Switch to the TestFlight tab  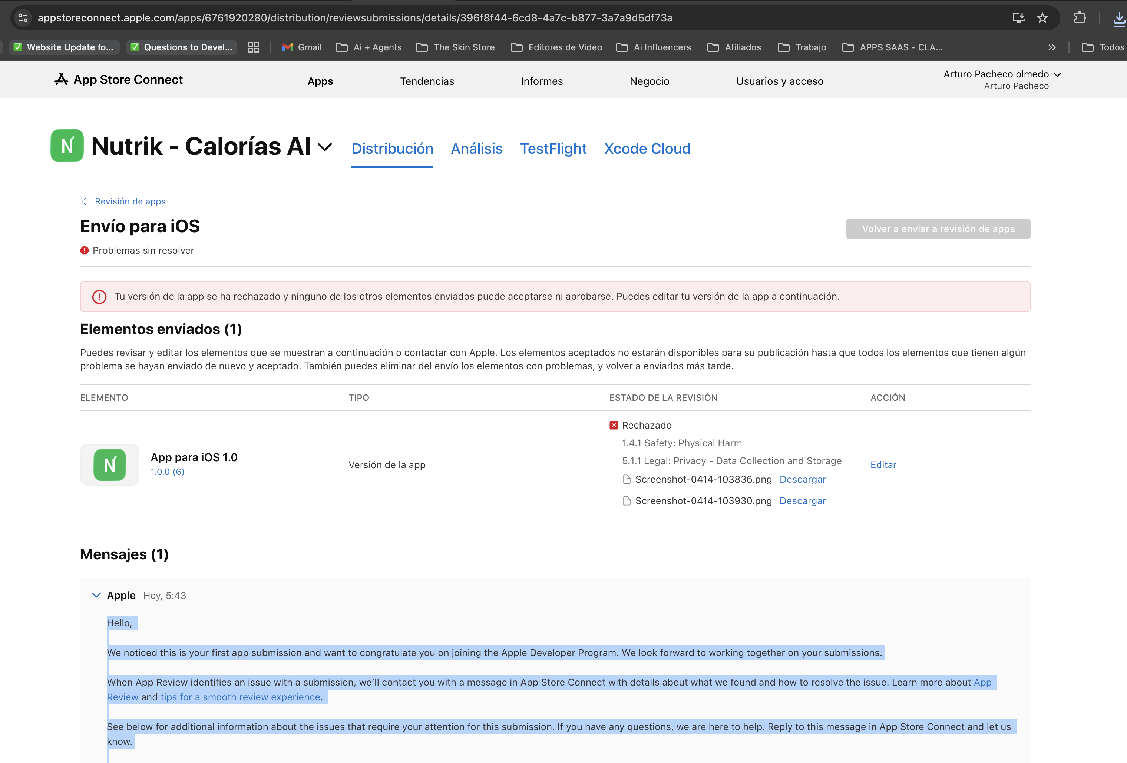pyautogui.click(x=553, y=149)
